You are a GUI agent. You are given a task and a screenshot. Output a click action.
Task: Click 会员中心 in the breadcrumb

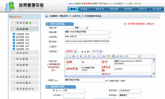coord(76,16)
